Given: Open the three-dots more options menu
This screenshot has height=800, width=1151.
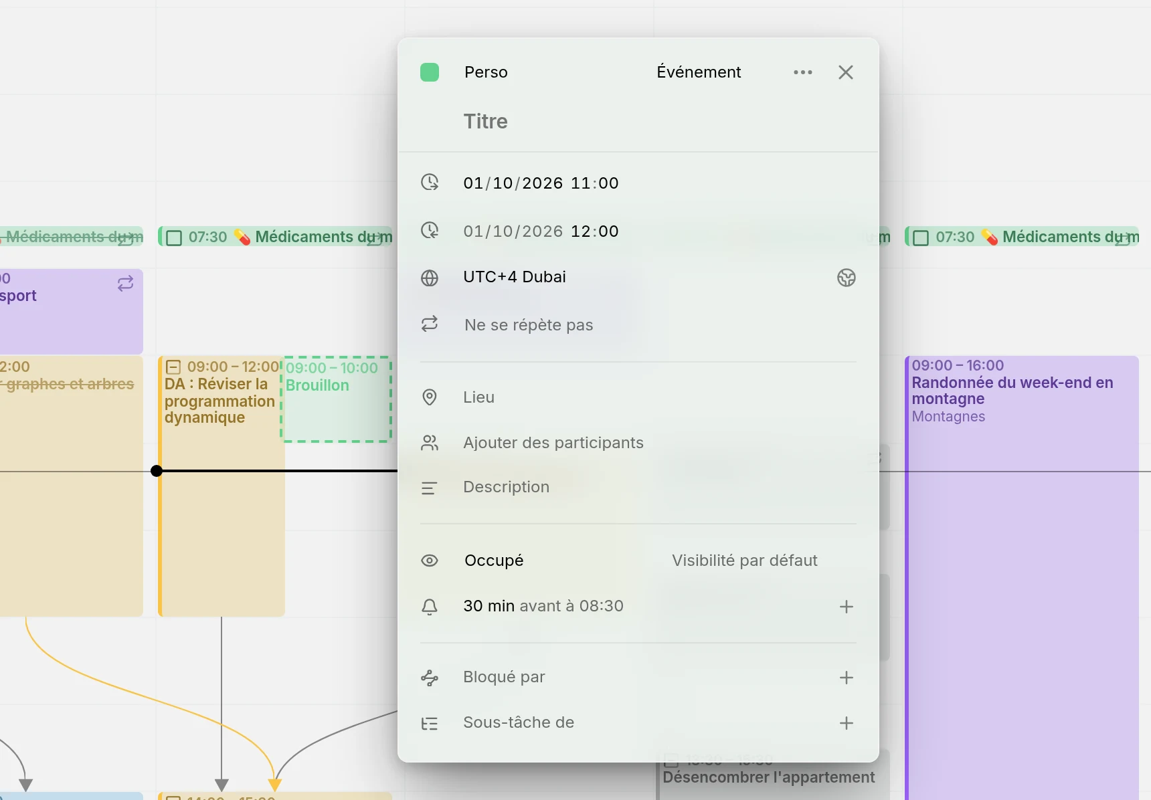Looking at the screenshot, I should point(803,72).
